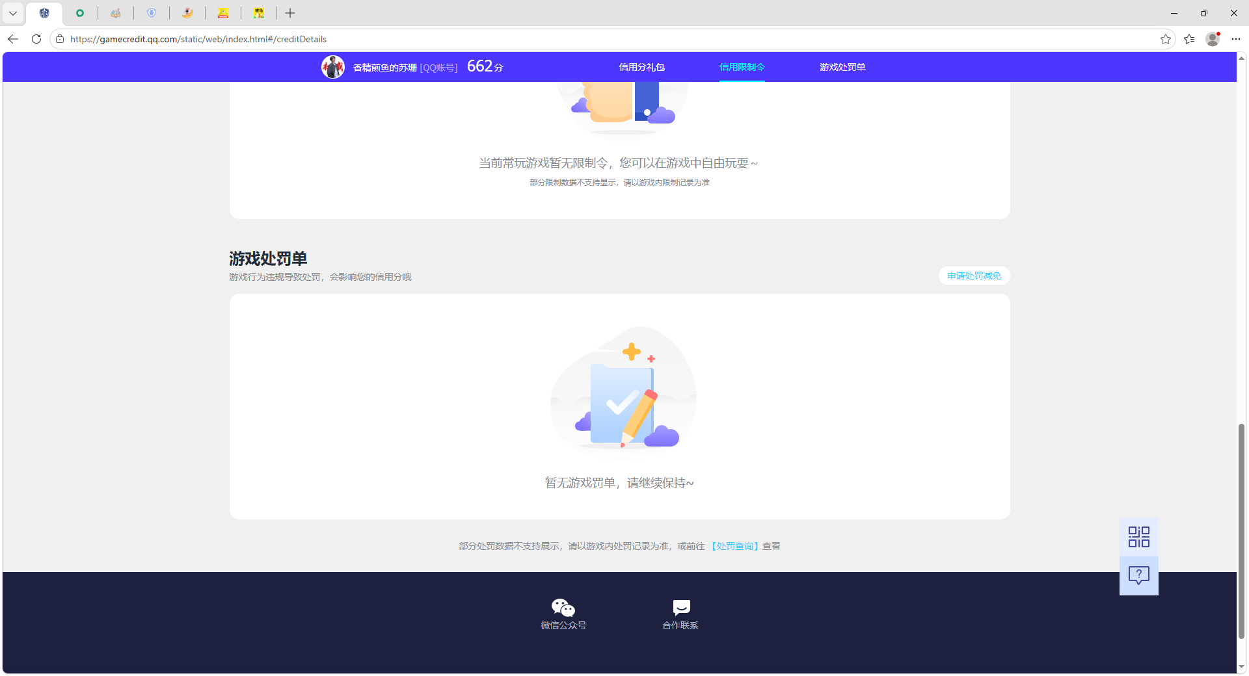Click the [QQ账号] label
The height and width of the screenshot is (676, 1249).
point(438,68)
